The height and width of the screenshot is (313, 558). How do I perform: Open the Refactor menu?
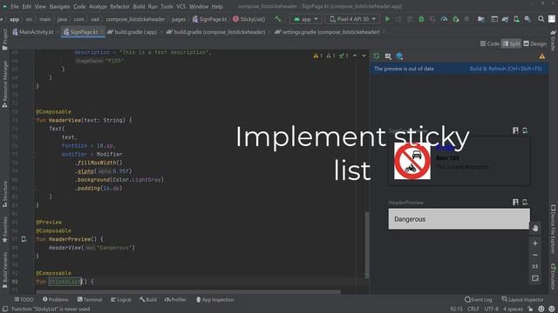point(119,6)
